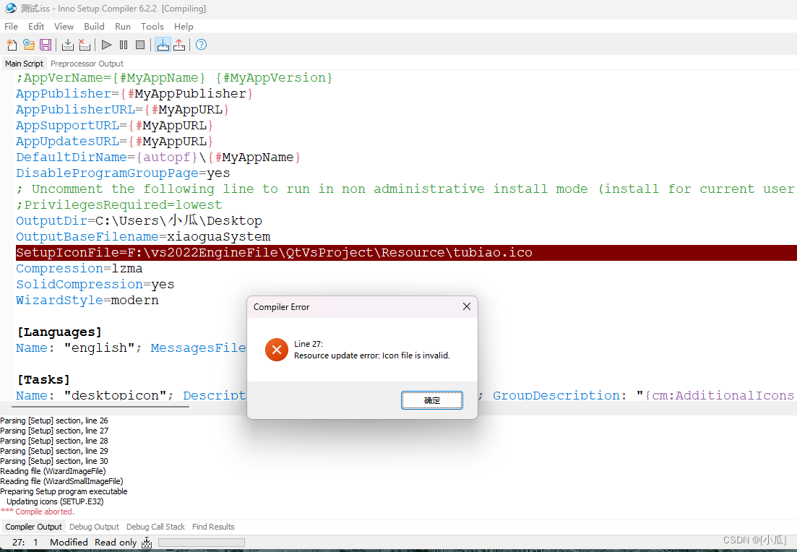
Task: Click the AppPublisher= line
Action: [x=134, y=93]
